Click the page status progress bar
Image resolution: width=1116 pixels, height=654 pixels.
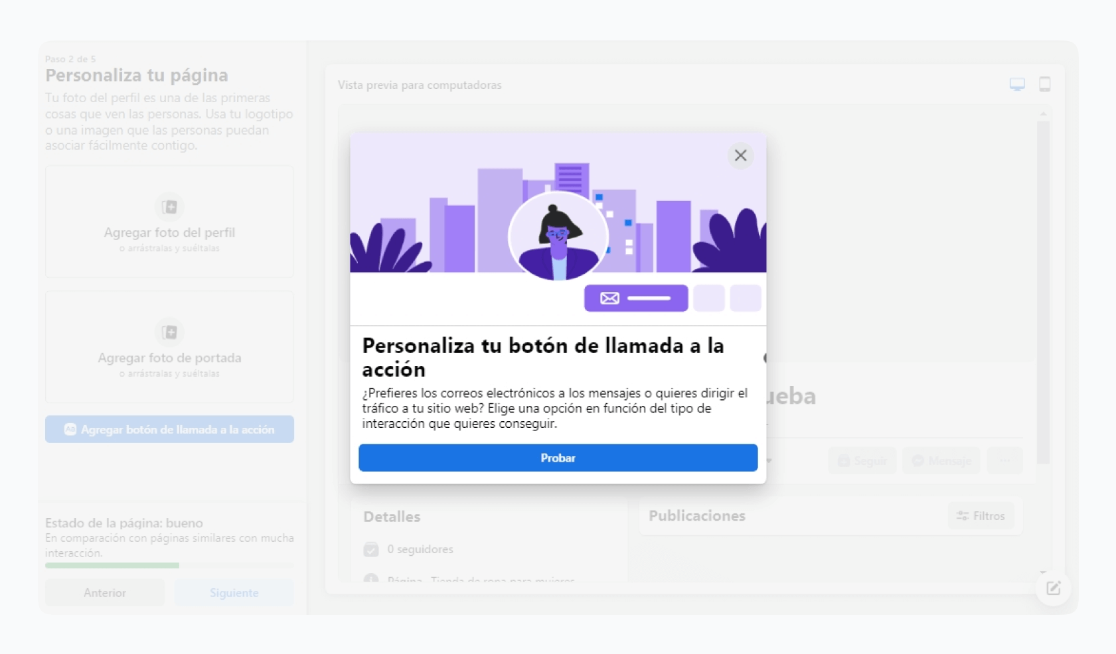[x=169, y=565]
